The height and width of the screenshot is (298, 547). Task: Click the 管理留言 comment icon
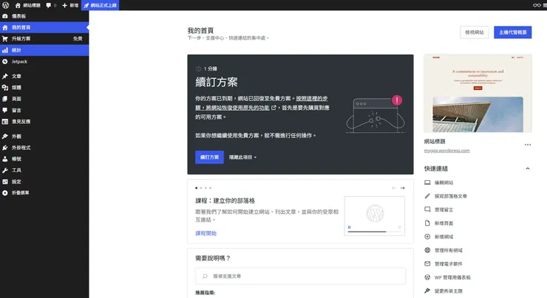pos(427,209)
